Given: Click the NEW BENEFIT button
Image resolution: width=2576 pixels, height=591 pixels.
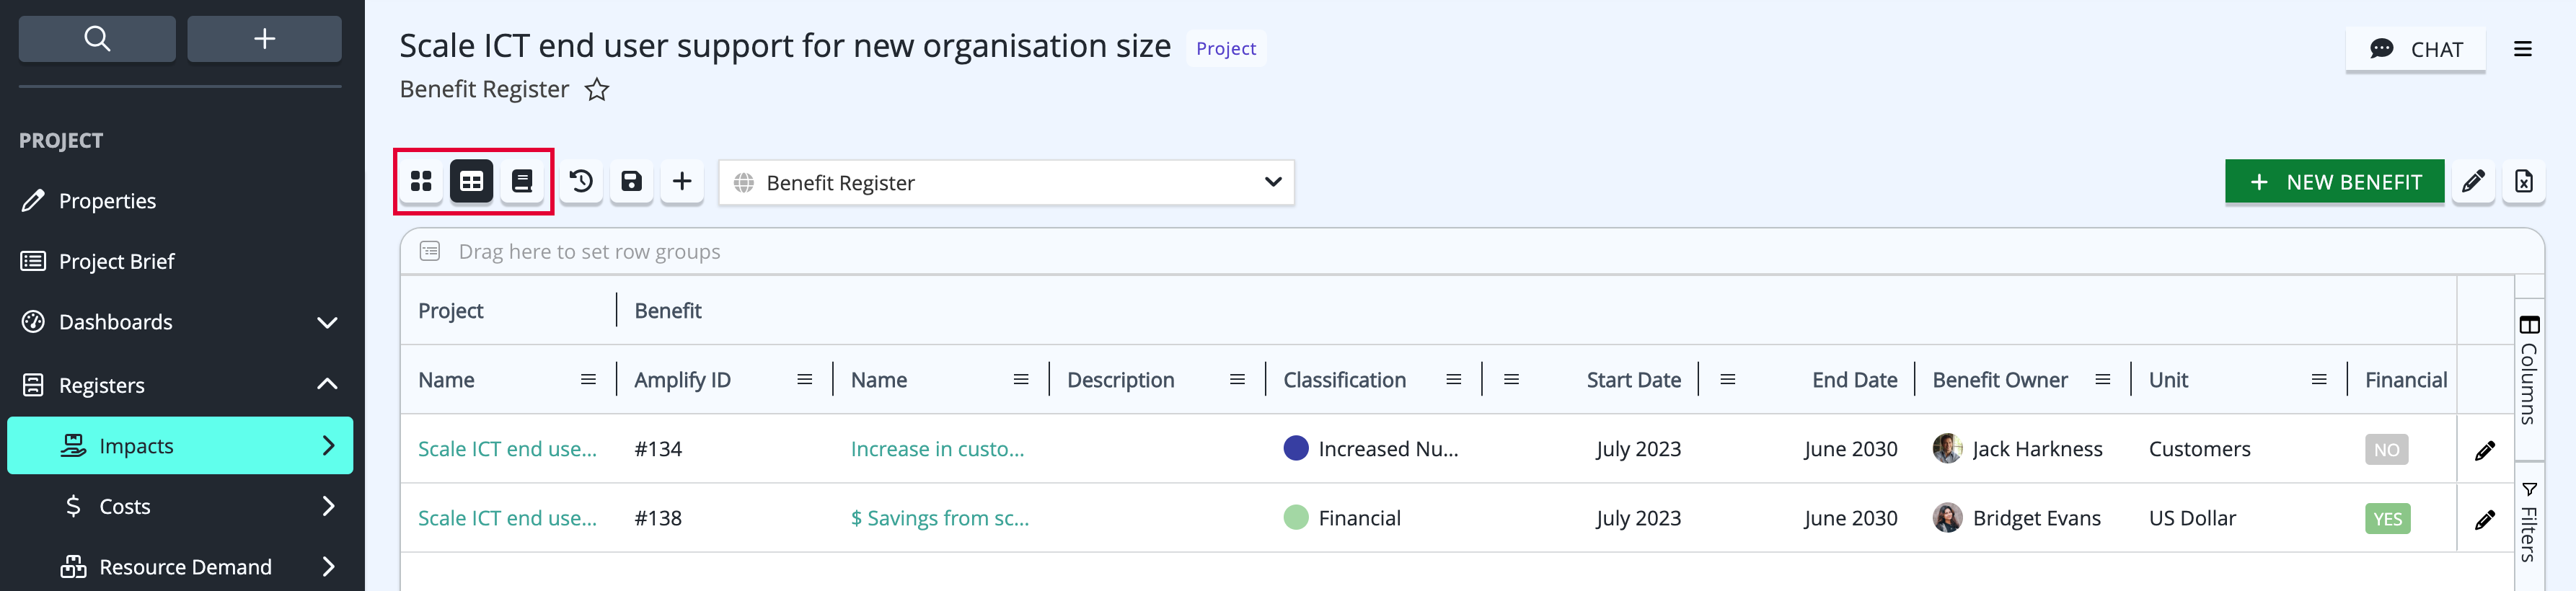Looking at the screenshot, I should tap(2334, 182).
